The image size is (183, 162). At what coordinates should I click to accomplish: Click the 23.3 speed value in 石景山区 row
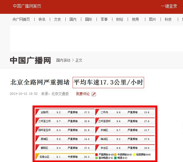tap(87, 157)
